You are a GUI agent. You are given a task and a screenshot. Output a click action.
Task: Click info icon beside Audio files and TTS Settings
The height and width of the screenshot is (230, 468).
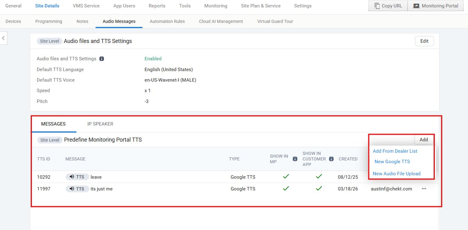[102, 59]
